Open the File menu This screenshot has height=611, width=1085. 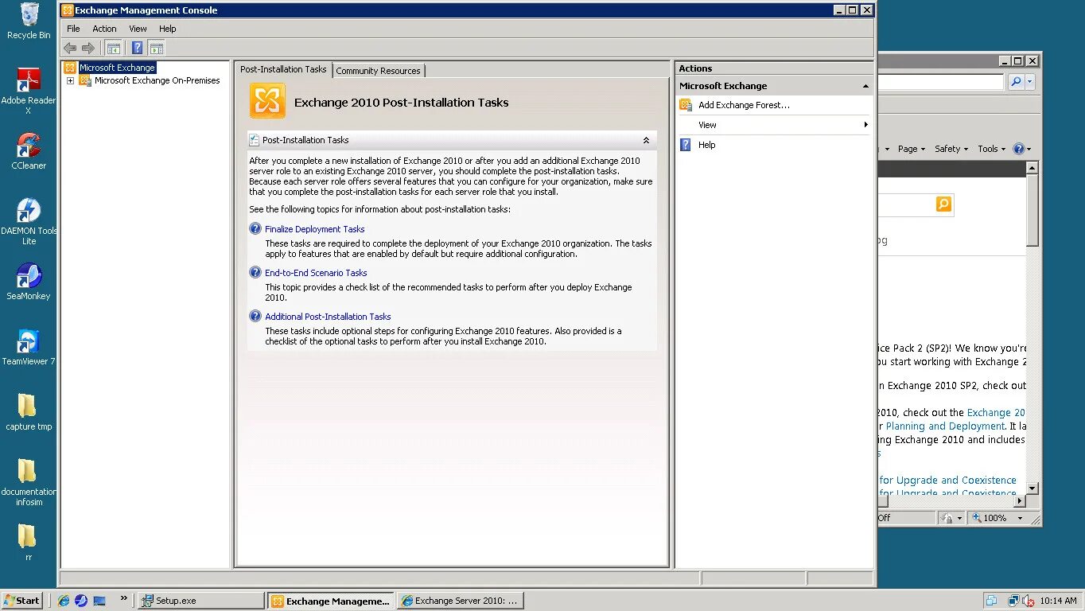point(73,29)
